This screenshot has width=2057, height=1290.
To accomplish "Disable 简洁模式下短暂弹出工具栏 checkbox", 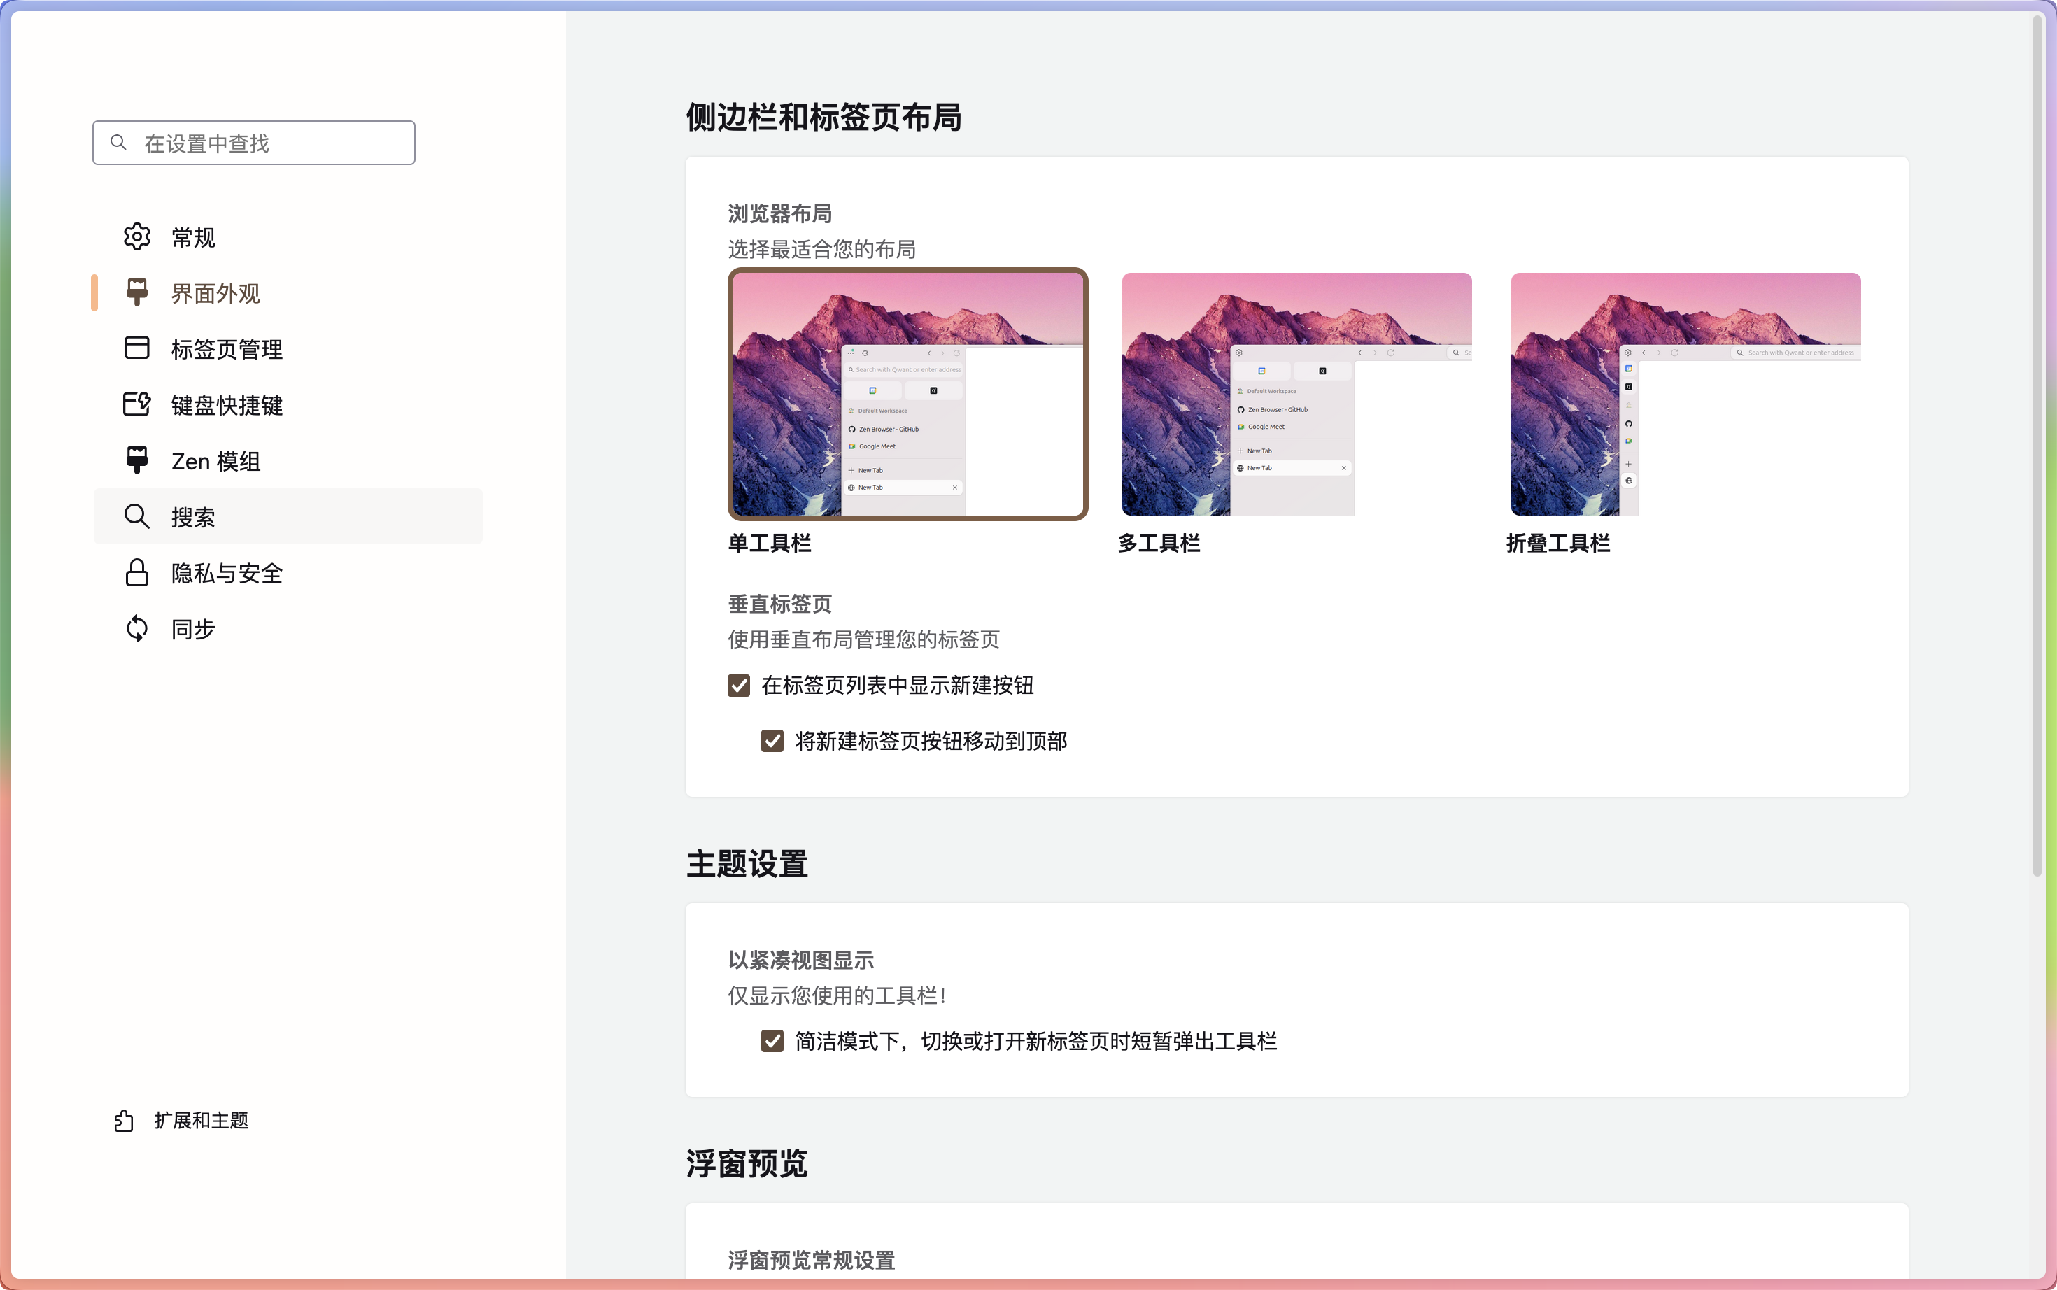I will [772, 1041].
